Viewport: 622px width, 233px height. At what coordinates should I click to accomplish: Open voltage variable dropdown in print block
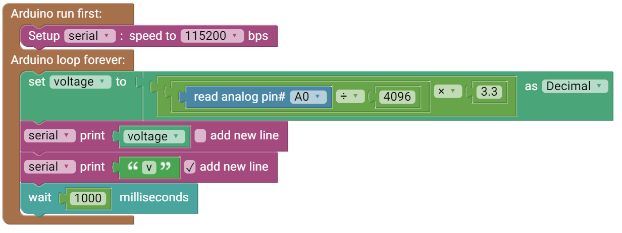point(153,136)
